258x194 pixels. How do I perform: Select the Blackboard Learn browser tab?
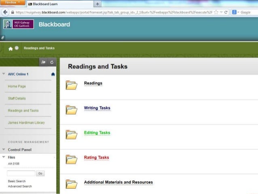[x=59, y=4]
